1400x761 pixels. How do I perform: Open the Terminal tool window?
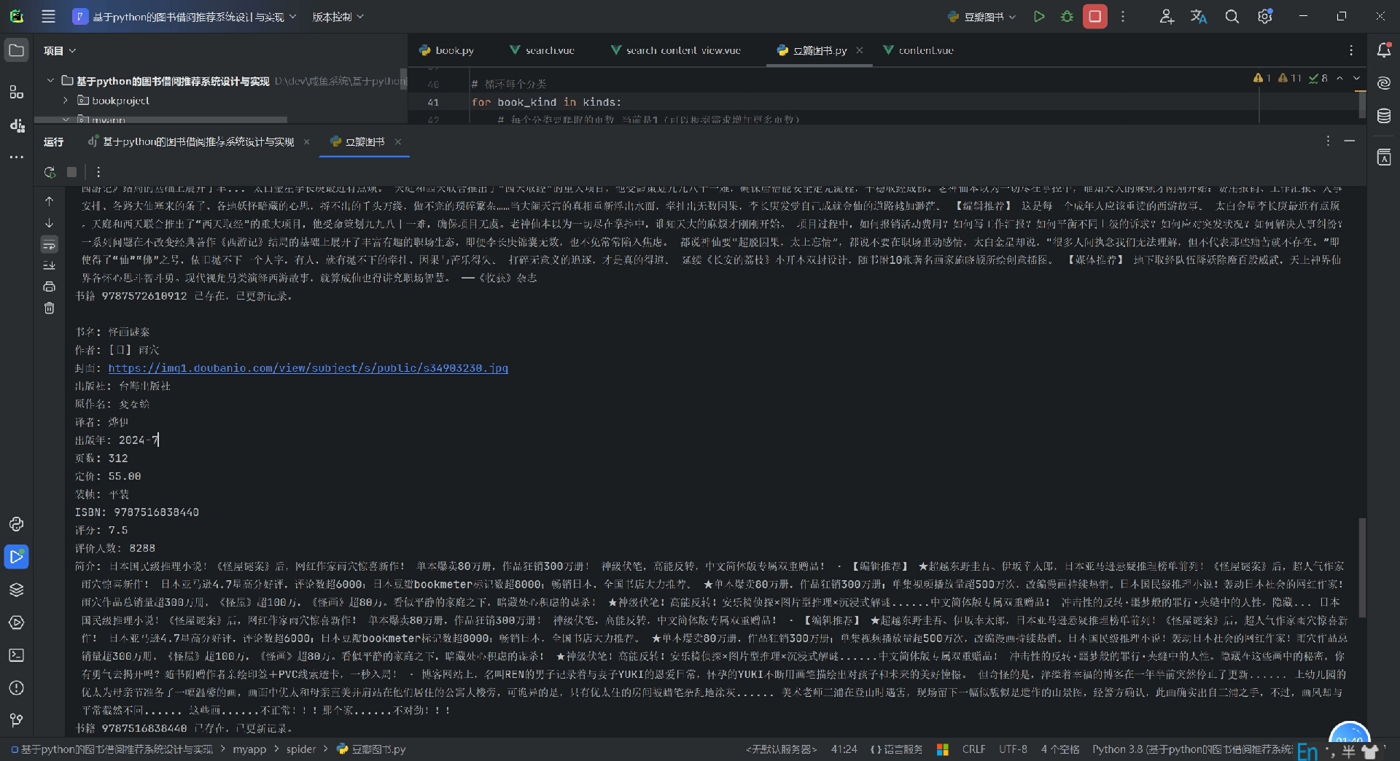(x=16, y=655)
